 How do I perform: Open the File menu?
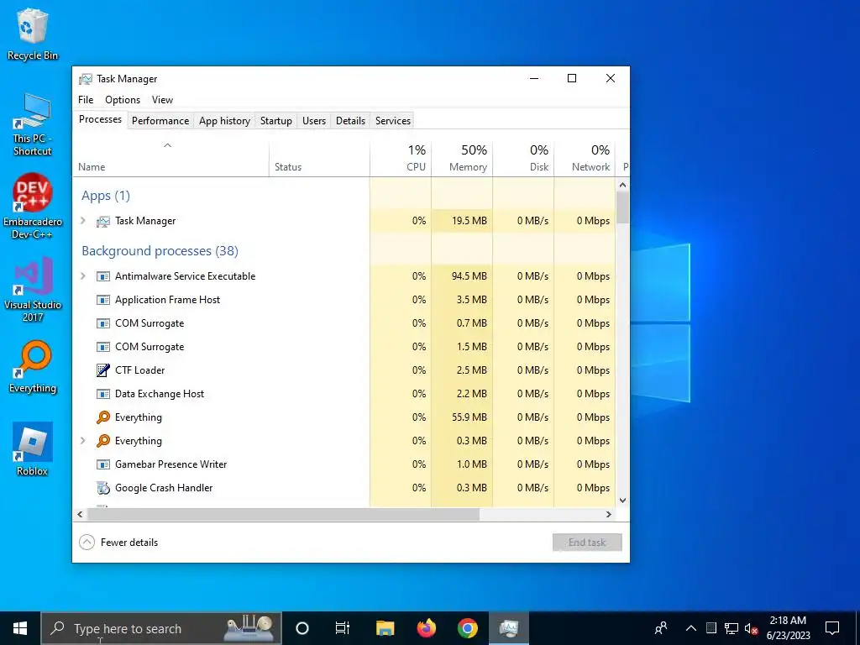pyautogui.click(x=86, y=100)
